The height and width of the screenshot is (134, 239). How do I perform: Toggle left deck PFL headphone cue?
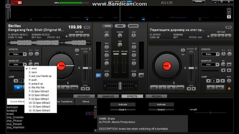99,76
